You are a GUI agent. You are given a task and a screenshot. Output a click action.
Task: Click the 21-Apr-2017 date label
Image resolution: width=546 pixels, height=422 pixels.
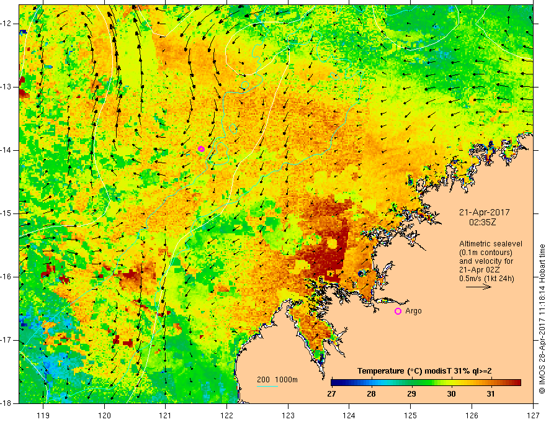point(484,212)
